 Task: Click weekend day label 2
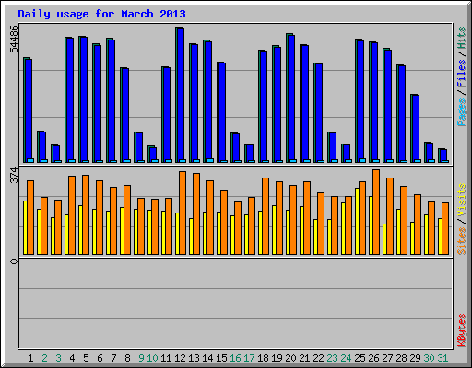click(44, 358)
